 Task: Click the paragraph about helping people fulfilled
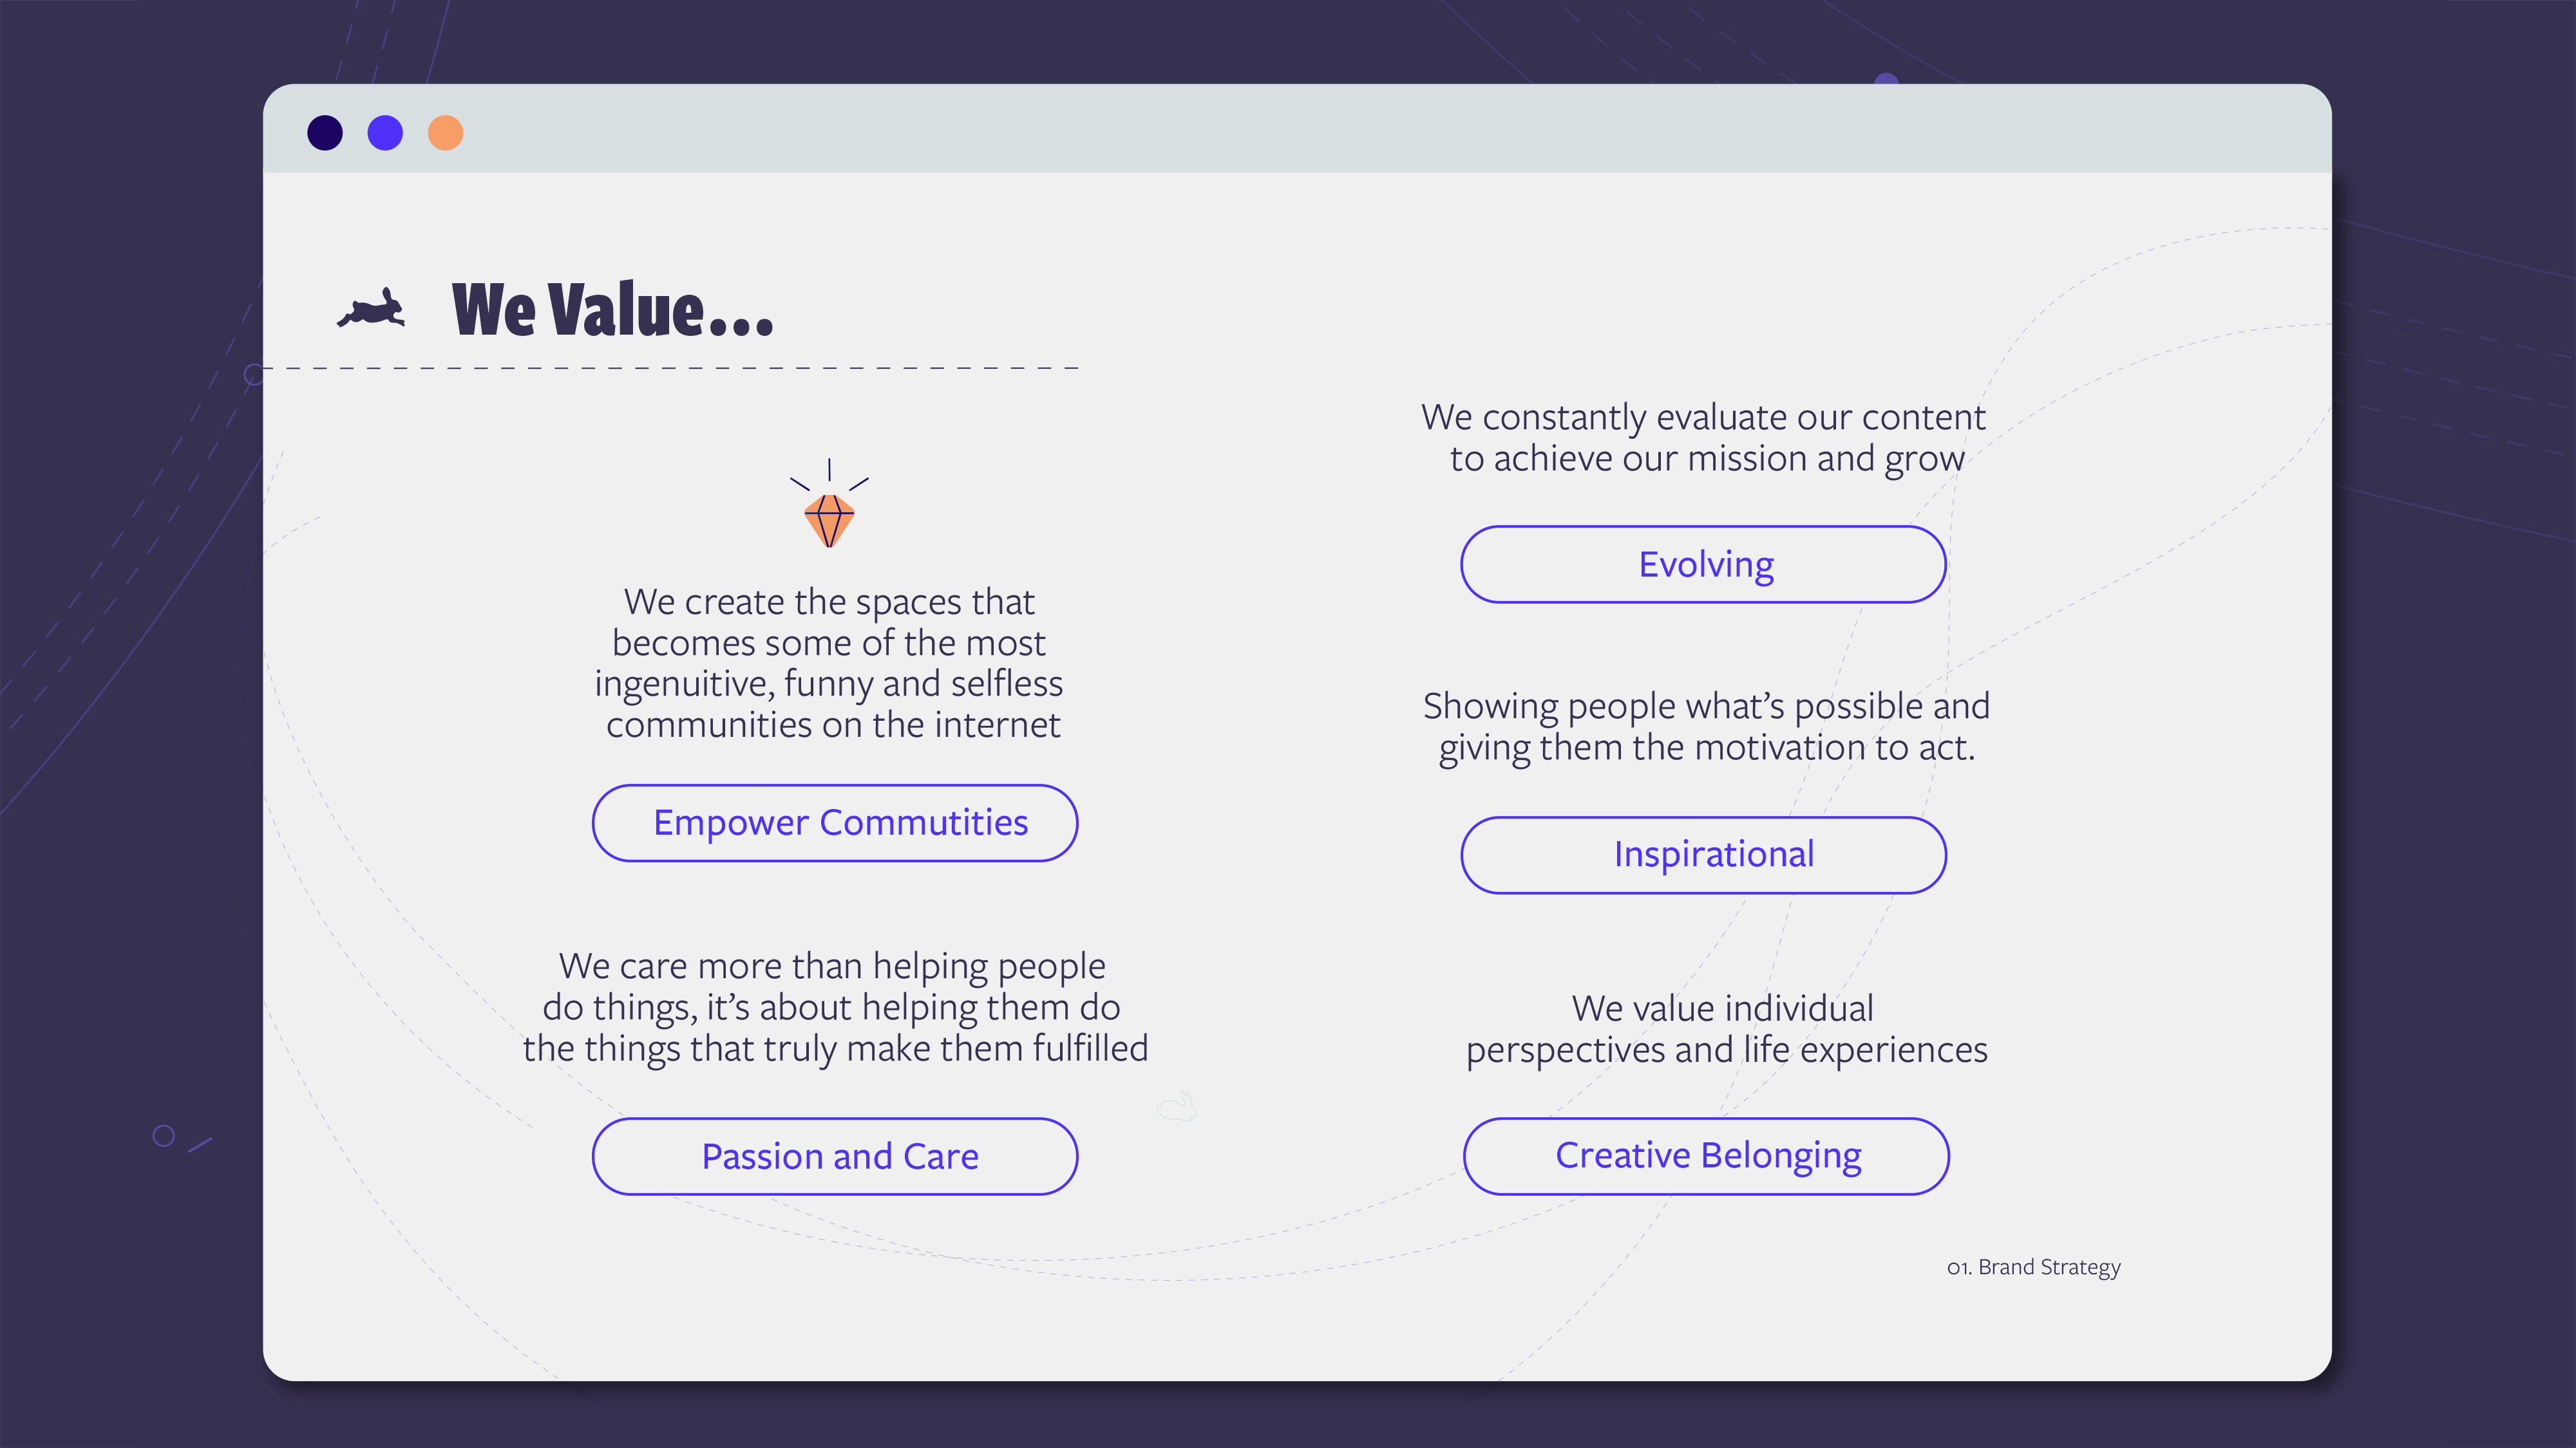(x=835, y=1007)
